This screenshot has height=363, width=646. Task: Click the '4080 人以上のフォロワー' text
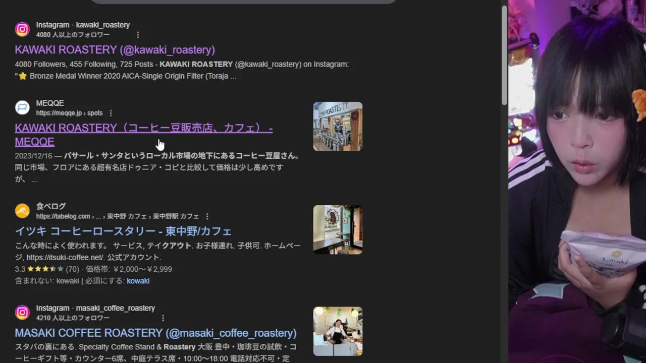click(x=73, y=35)
